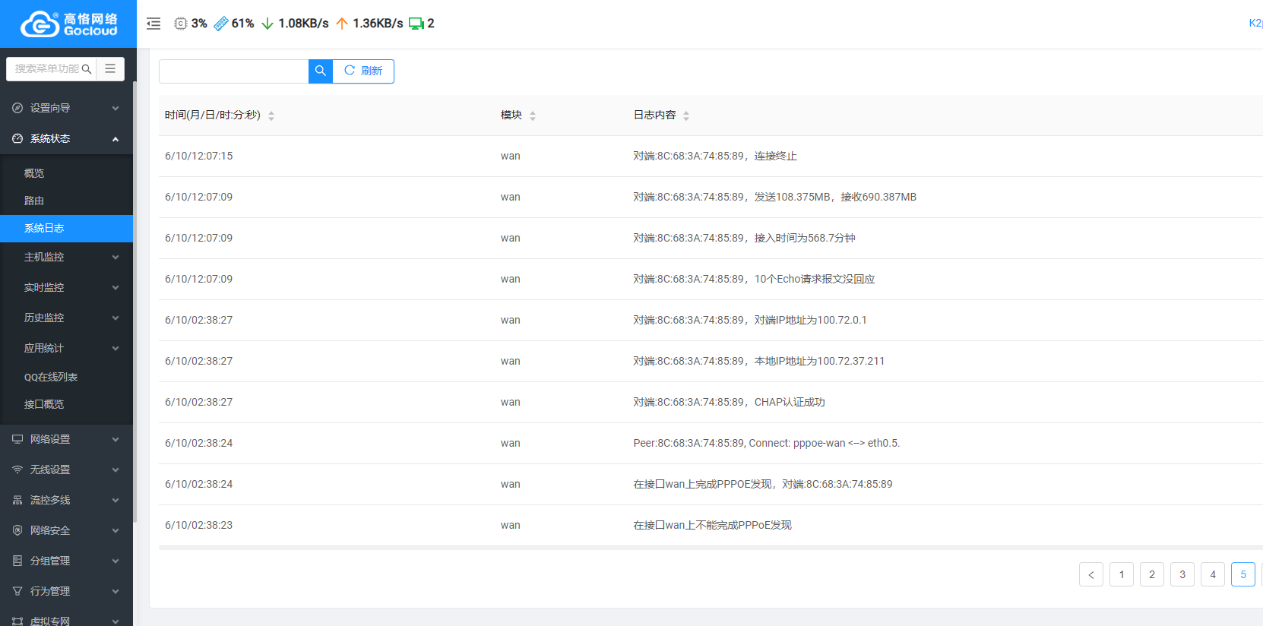Viewport: 1263px width, 626px height.
Task: Click log entry with 接入时间为568.7分钟
Action: tap(744, 238)
